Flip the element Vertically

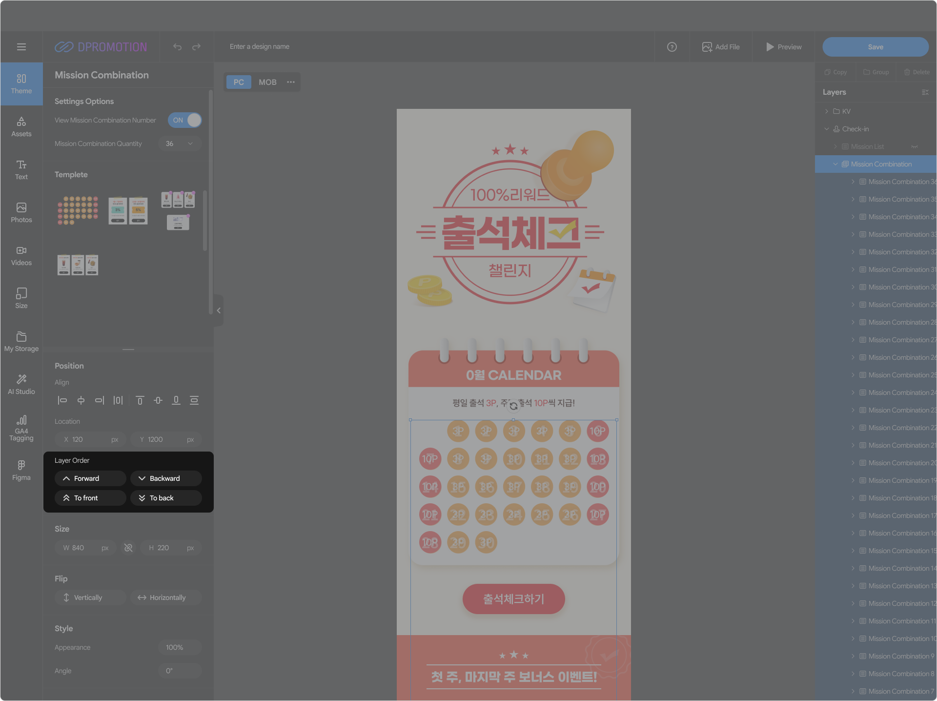click(90, 598)
